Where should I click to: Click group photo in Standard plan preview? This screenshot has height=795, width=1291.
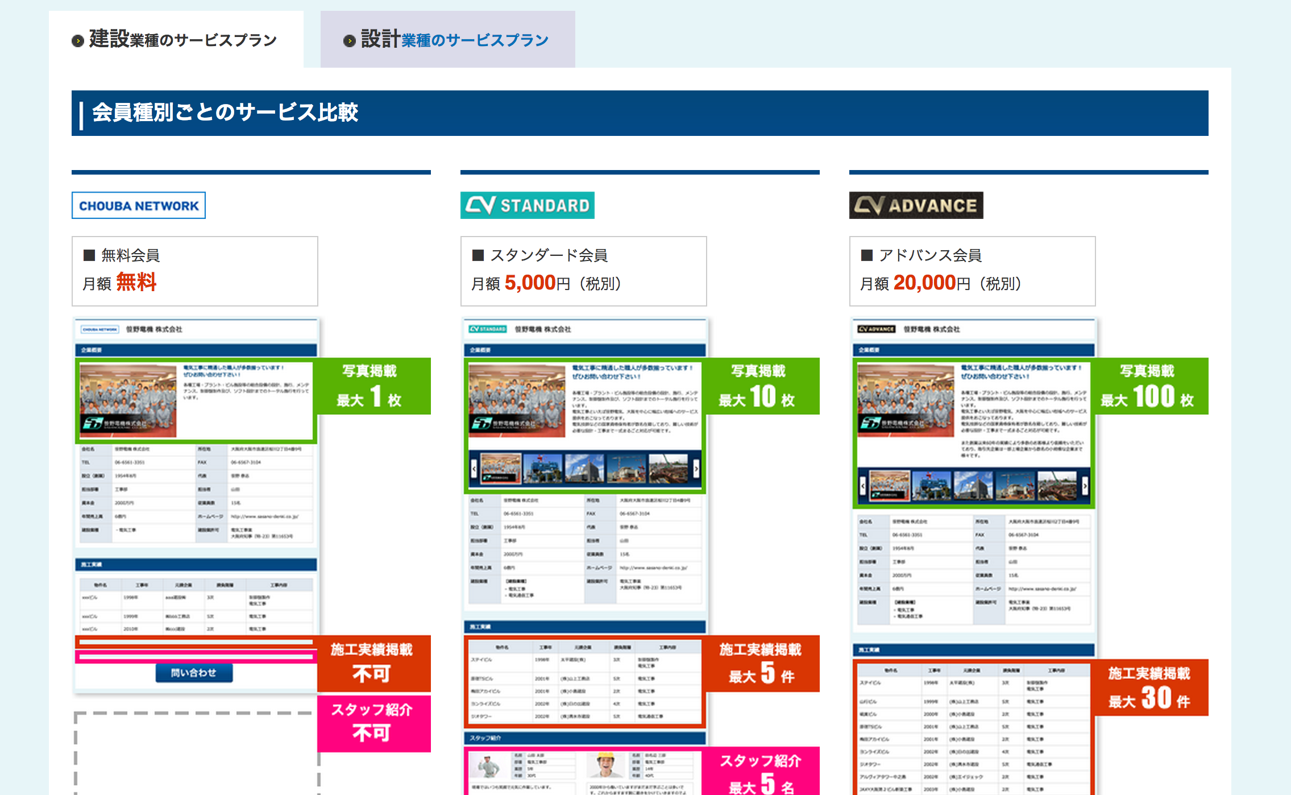click(x=517, y=400)
